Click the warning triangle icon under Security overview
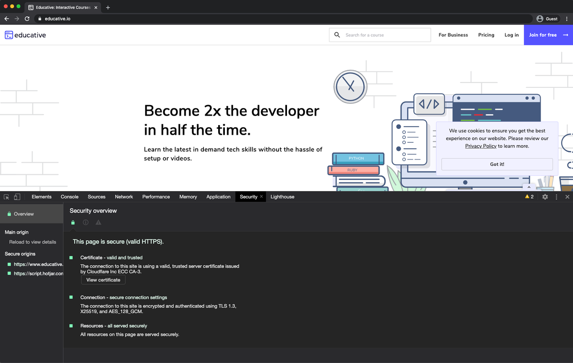The width and height of the screenshot is (573, 363). pos(98,222)
